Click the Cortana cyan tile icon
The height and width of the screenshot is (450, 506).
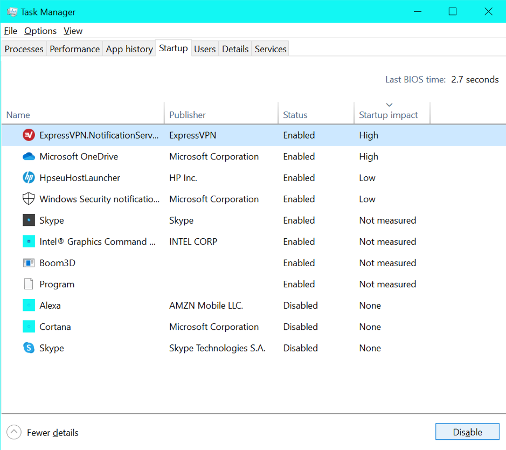click(29, 327)
